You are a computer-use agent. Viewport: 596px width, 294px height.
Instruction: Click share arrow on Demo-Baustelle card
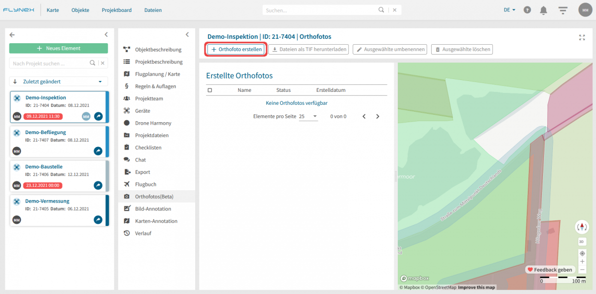click(98, 185)
